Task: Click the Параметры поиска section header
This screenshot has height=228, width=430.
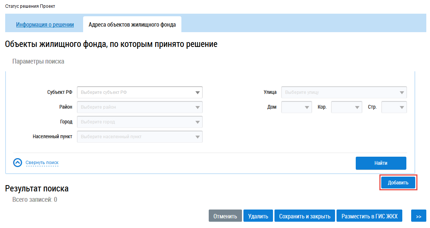Action: click(38, 61)
